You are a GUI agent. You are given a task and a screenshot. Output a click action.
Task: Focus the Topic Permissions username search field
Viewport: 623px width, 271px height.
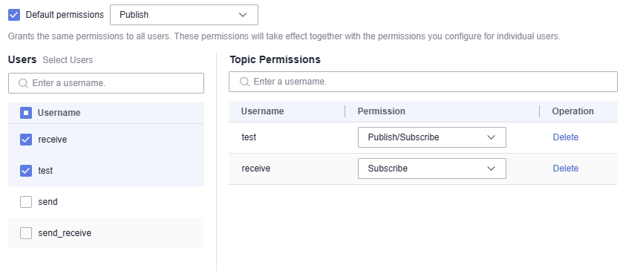click(x=423, y=82)
